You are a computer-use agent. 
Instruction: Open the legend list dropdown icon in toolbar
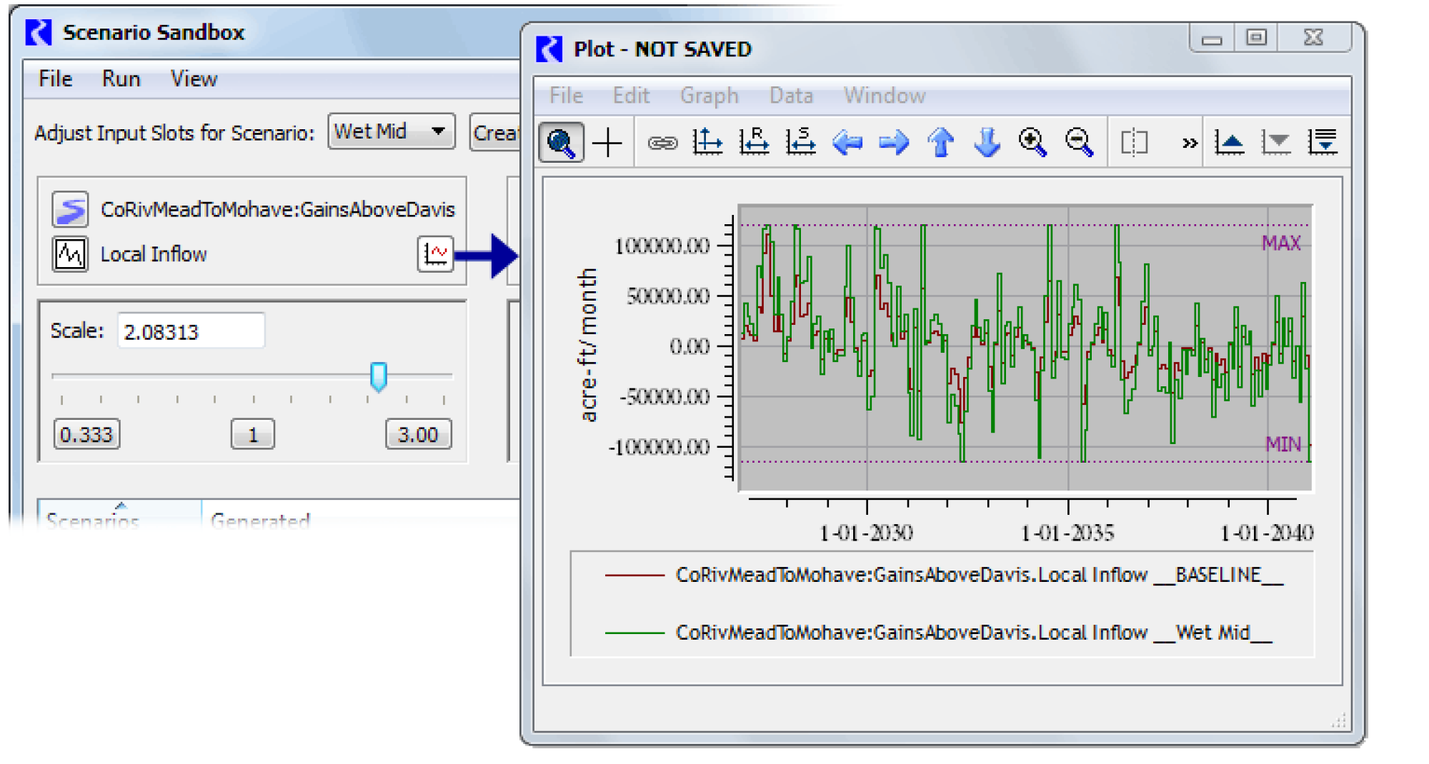coord(1323,143)
